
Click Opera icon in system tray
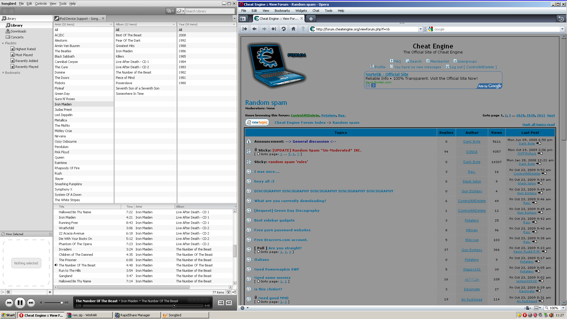coord(524,315)
